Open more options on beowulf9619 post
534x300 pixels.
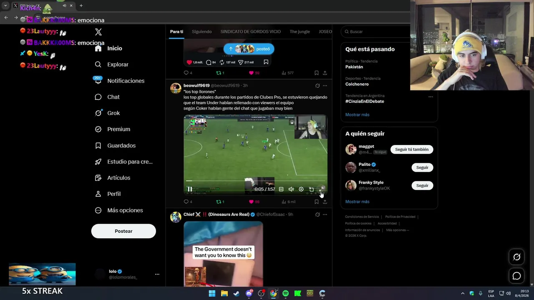coord(325,86)
